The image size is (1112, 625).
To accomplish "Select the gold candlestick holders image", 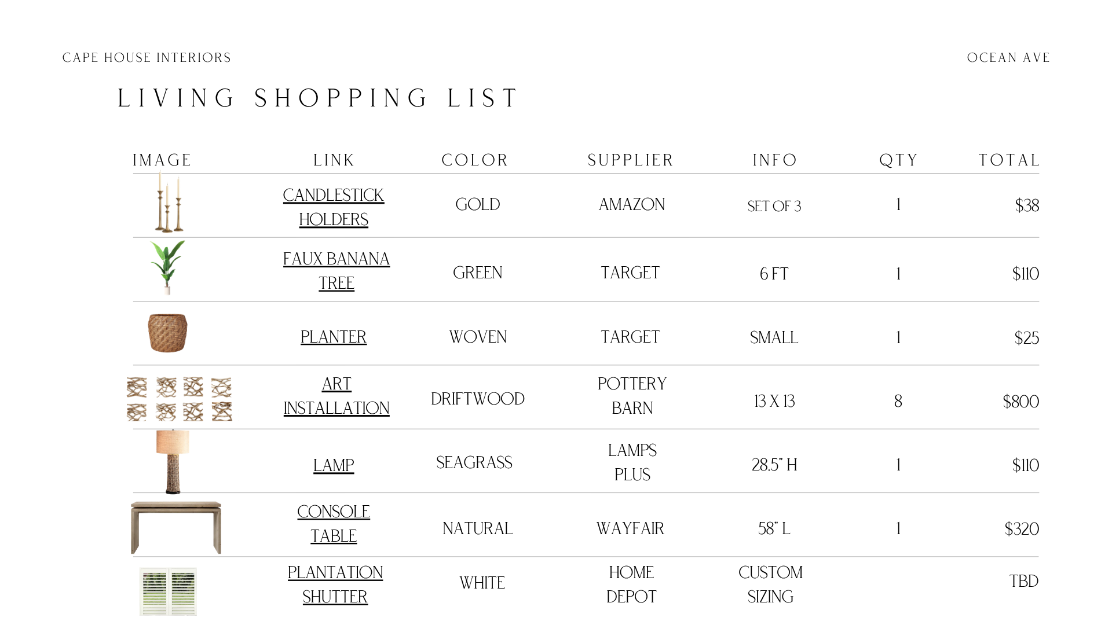I will [169, 201].
